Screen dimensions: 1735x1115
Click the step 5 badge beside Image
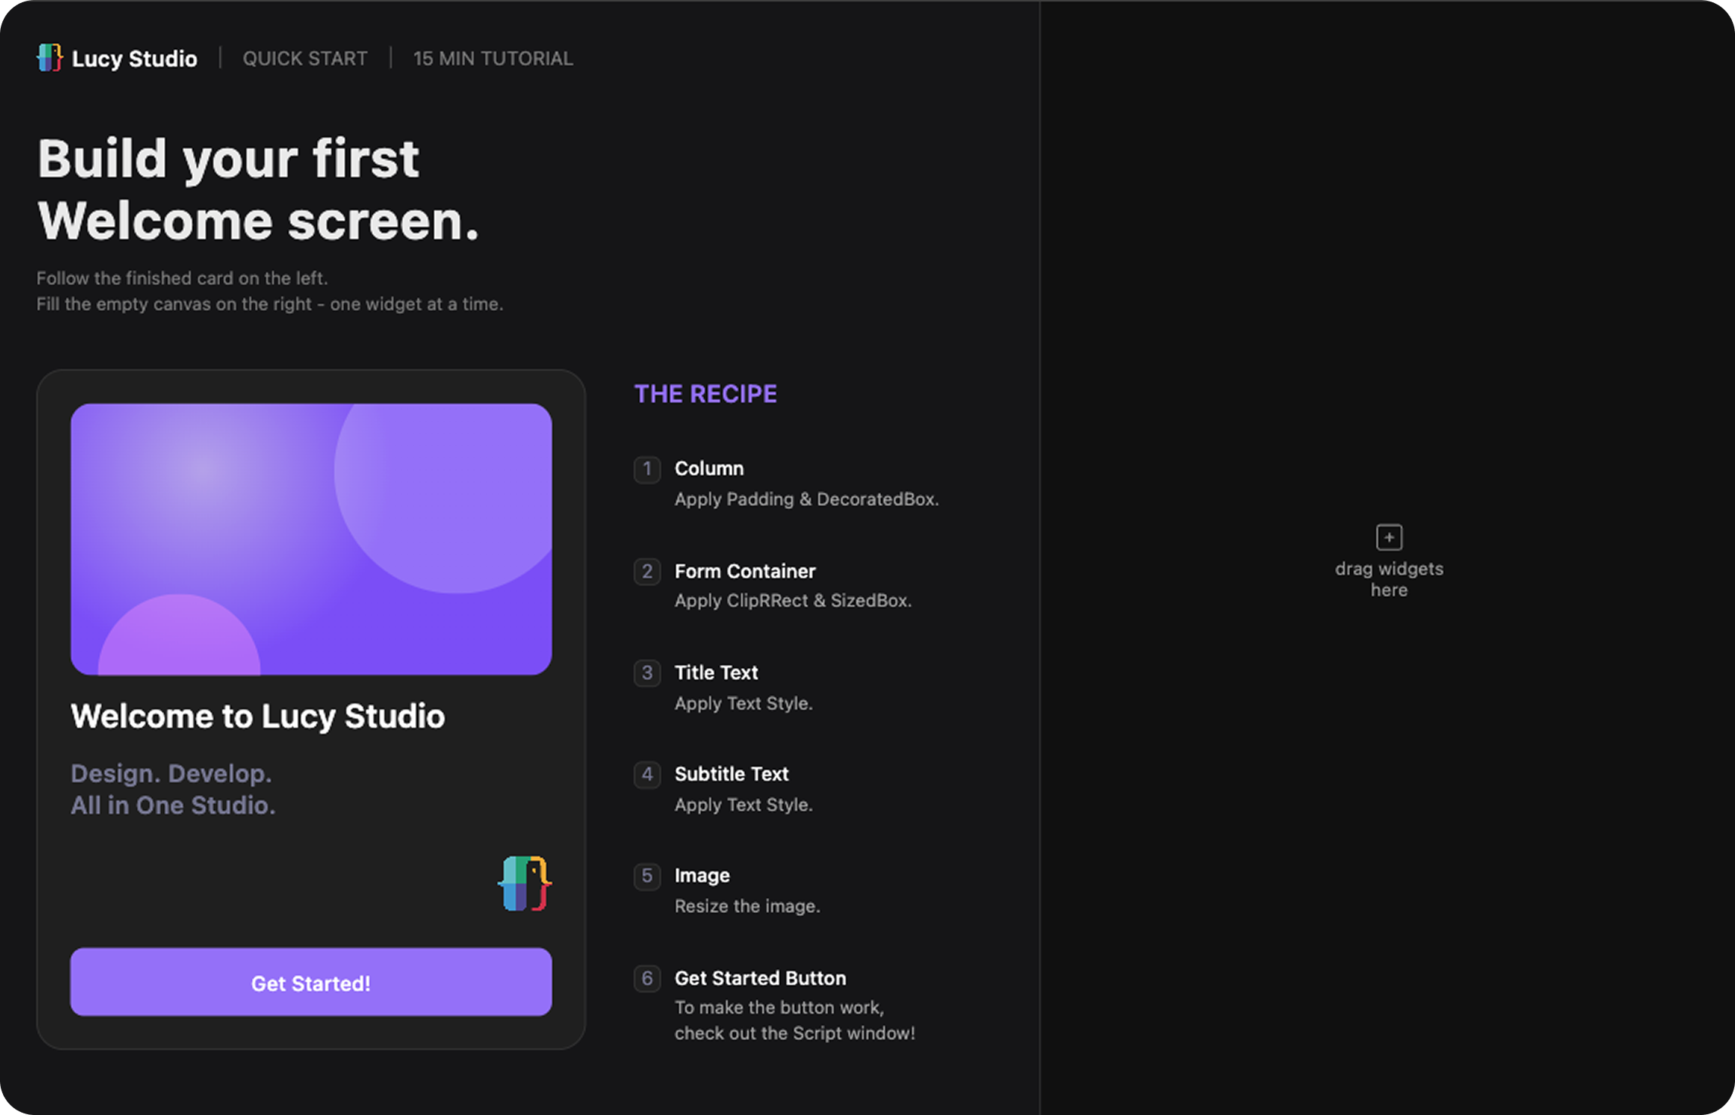click(647, 876)
